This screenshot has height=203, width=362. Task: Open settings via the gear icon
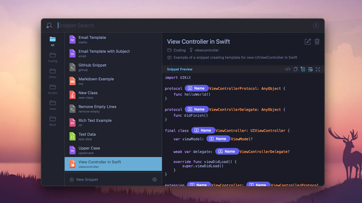click(154, 179)
